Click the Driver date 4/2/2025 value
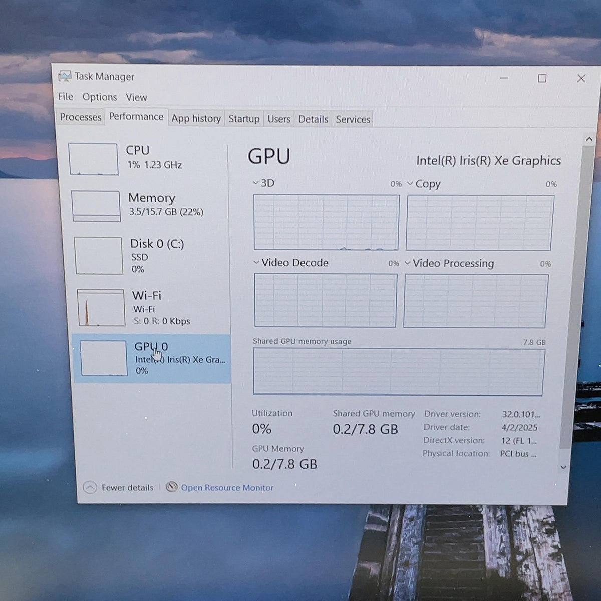This screenshot has width=601, height=601. tap(519, 428)
